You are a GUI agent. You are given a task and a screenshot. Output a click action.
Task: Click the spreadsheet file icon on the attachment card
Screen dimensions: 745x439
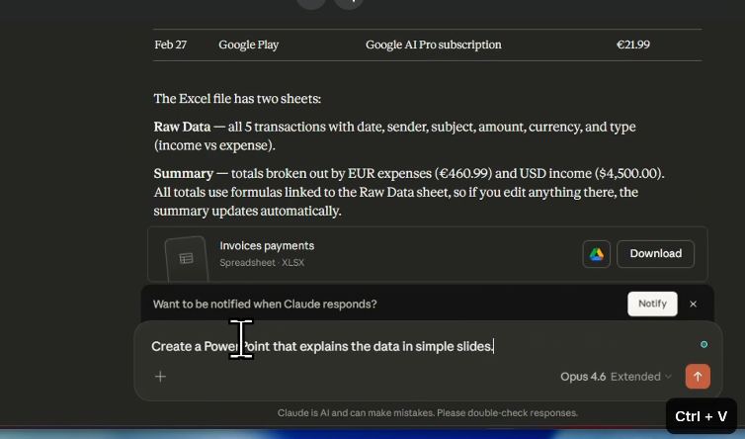[x=186, y=258]
